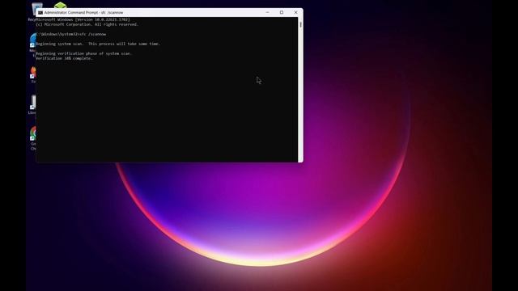Click the 'Verification 34% complete' progress line
The height and width of the screenshot is (291, 518).
click(x=64, y=58)
